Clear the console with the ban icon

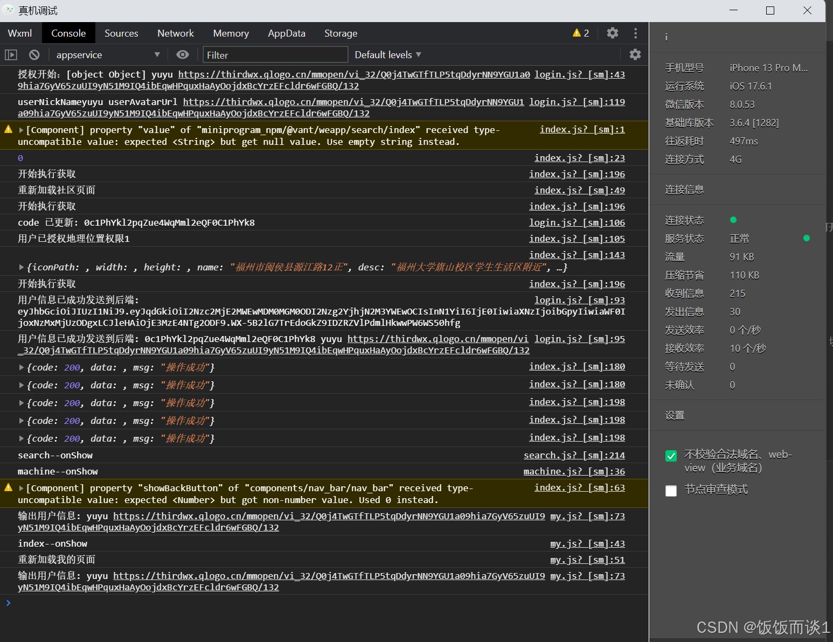[x=34, y=55]
